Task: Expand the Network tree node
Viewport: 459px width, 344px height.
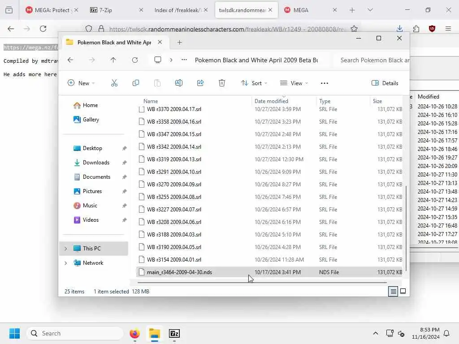Action: coord(66,263)
